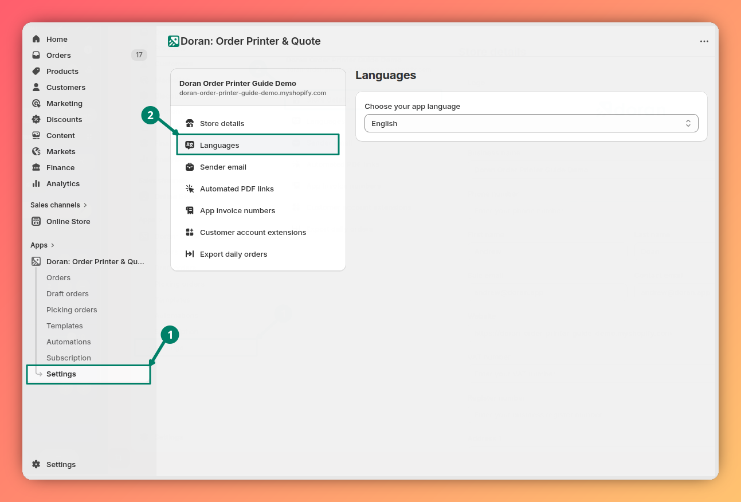
Task: Click the Marketing target icon
Action: 36,103
